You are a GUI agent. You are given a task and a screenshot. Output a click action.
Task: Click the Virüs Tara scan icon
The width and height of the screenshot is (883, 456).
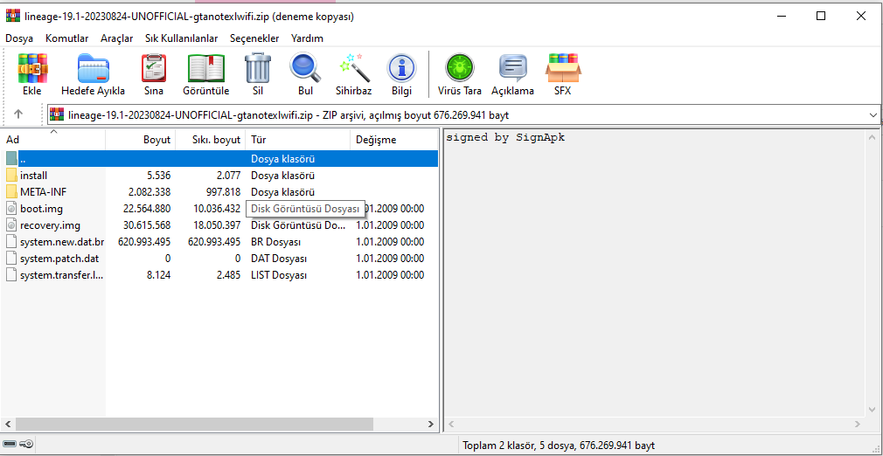point(460,69)
